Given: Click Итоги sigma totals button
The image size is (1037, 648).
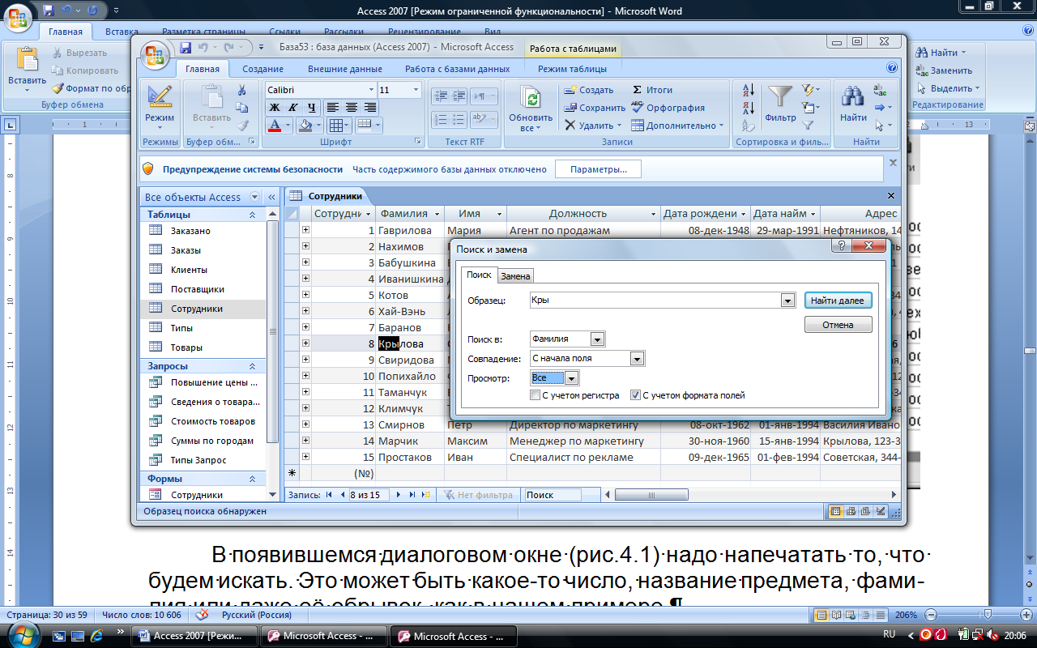Looking at the screenshot, I should [x=651, y=90].
